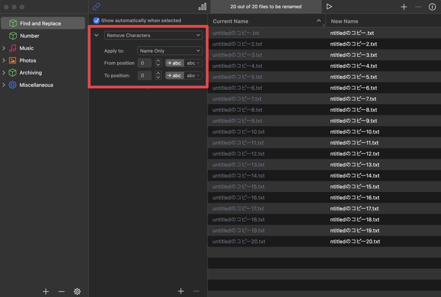Open the info inspector icon
This screenshot has width=441, height=297.
pyautogui.click(x=432, y=7)
